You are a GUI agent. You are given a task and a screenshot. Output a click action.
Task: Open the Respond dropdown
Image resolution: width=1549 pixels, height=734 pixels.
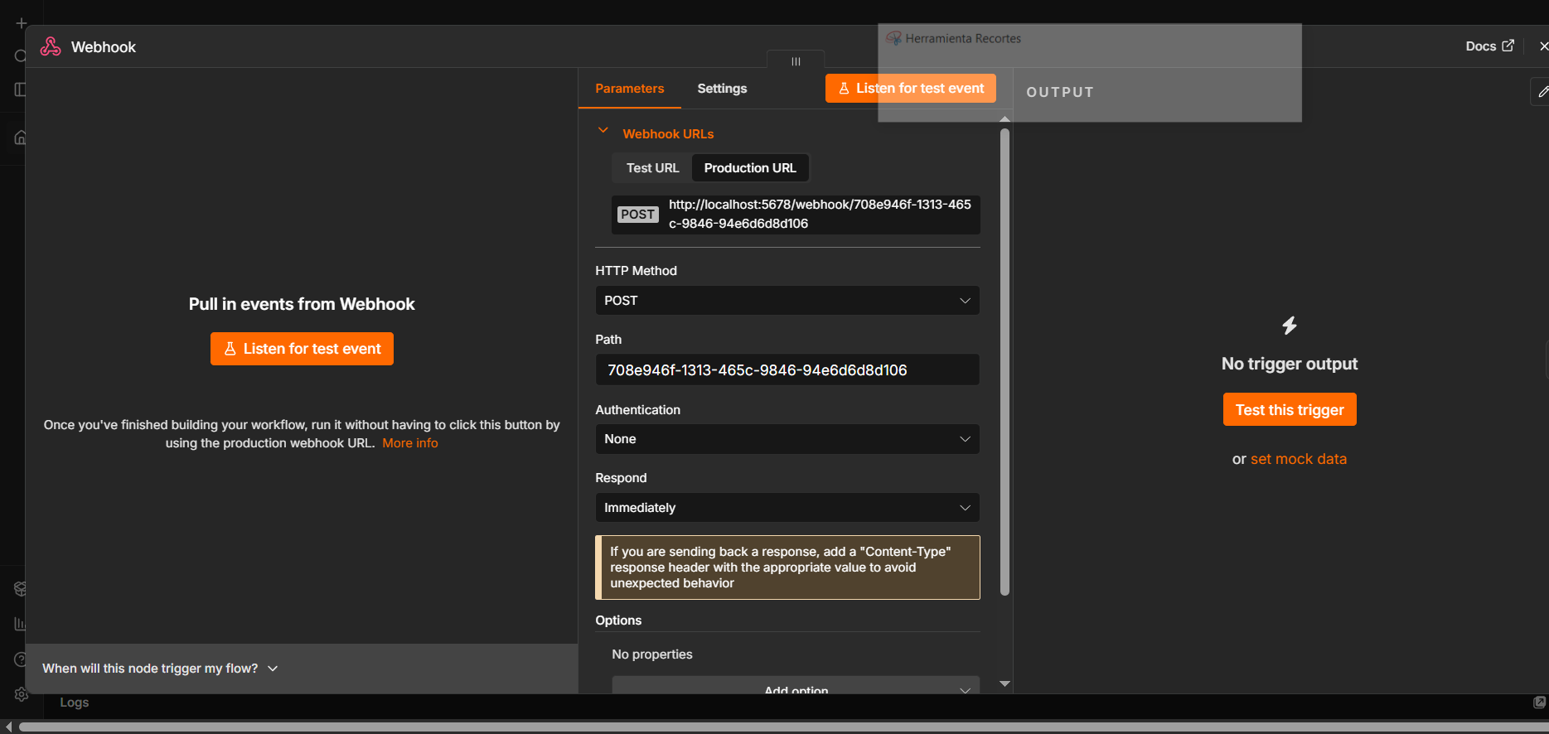[787, 508]
